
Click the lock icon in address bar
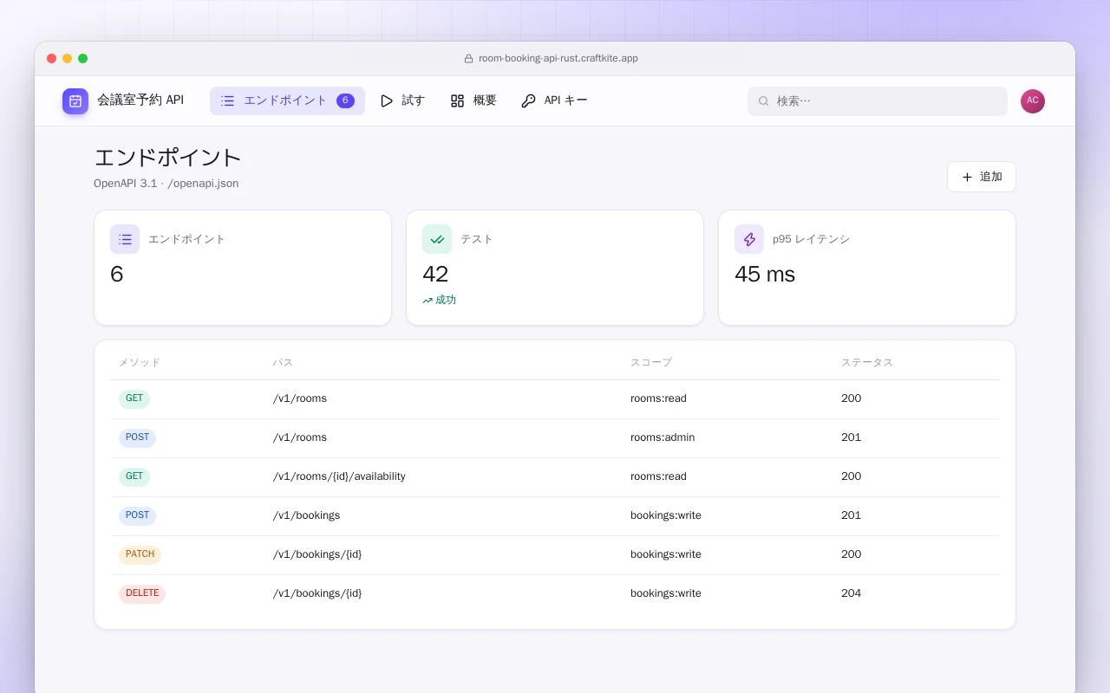469,59
